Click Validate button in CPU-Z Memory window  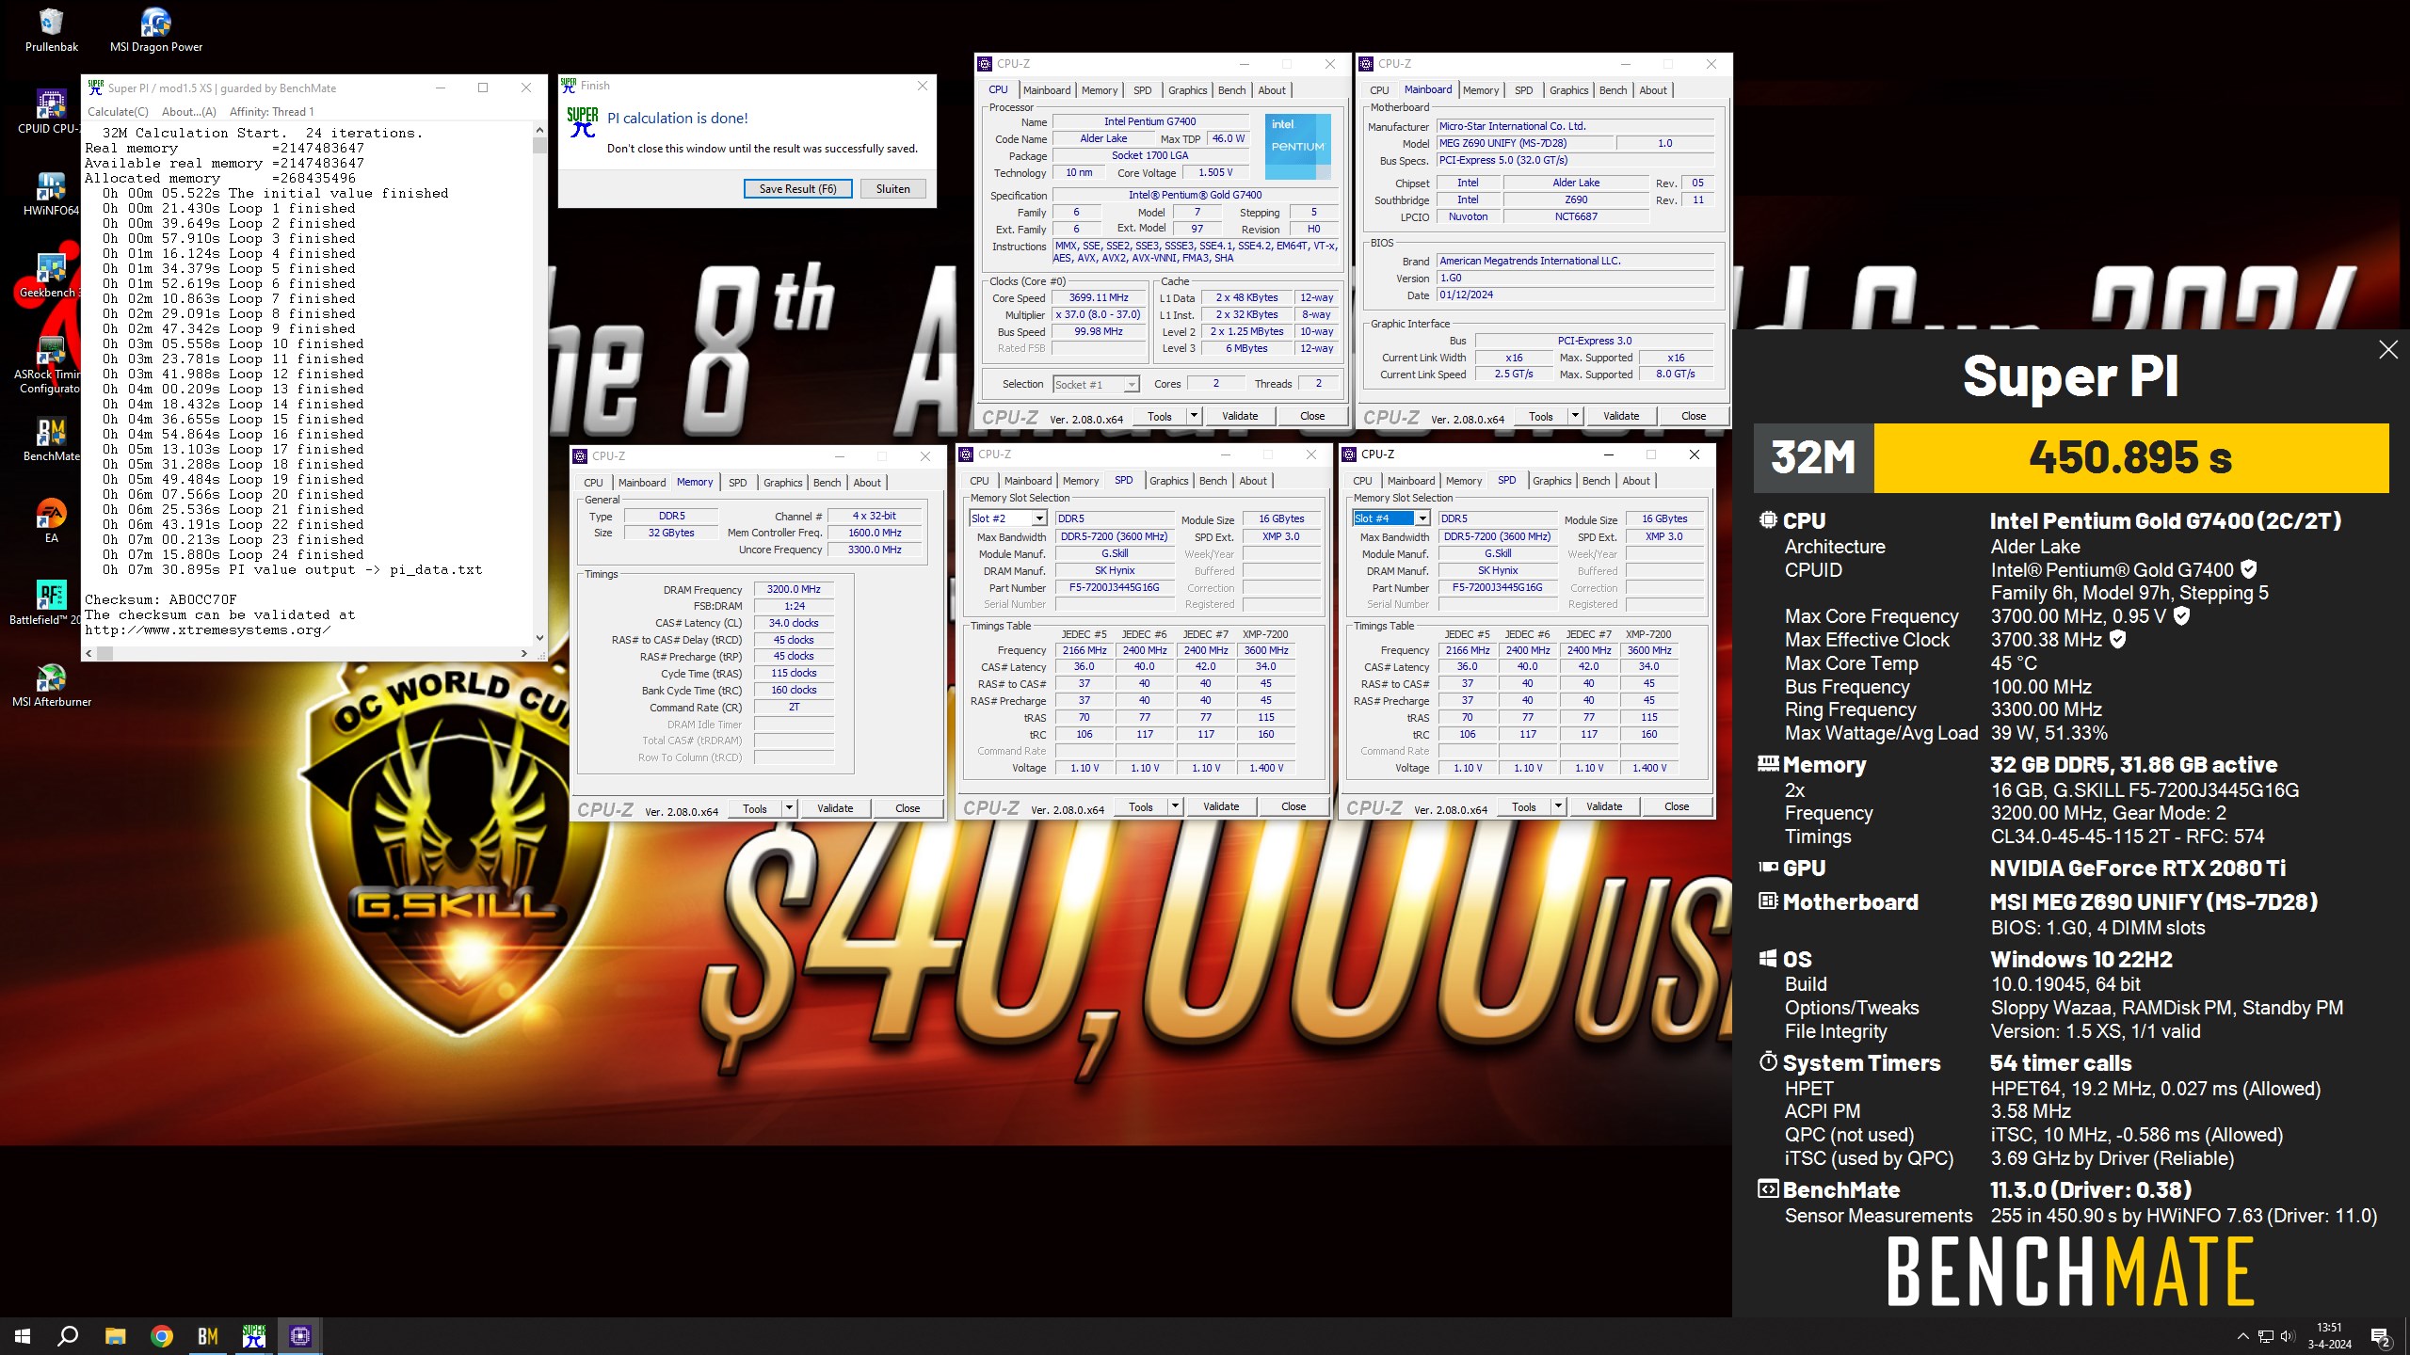(x=835, y=808)
